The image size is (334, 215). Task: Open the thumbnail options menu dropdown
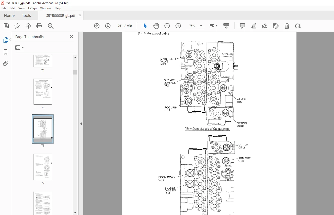click(19, 47)
